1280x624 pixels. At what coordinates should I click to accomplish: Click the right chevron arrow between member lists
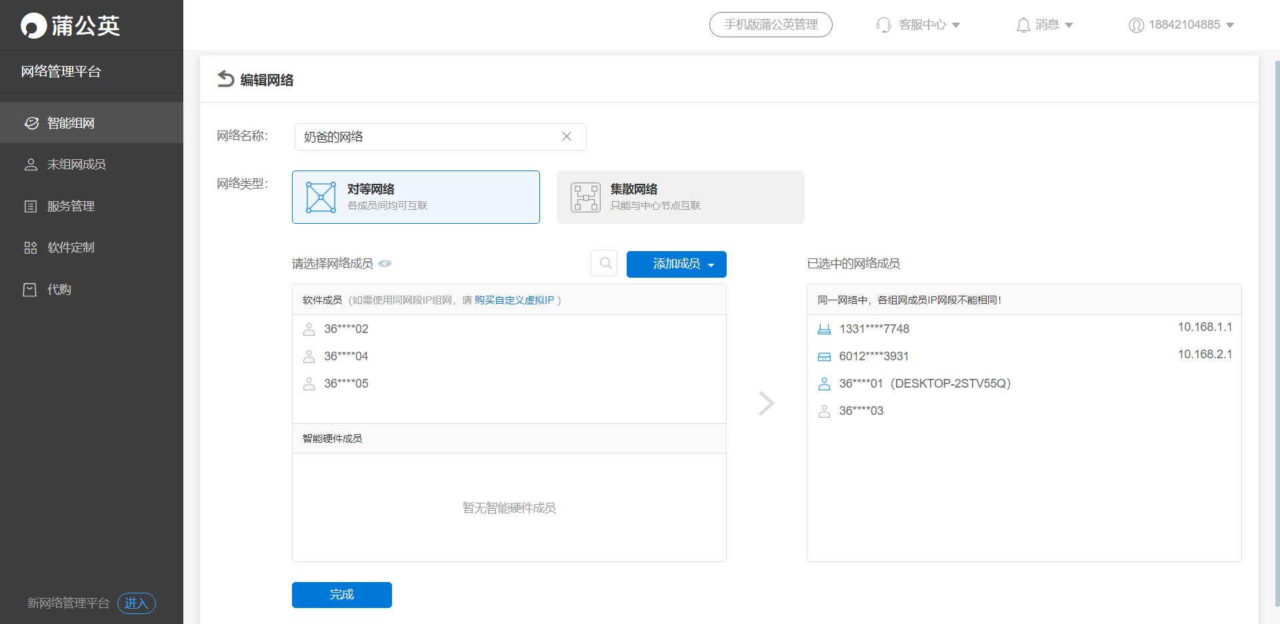coord(767,403)
